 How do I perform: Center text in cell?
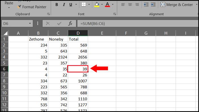(x=130, y=5)
